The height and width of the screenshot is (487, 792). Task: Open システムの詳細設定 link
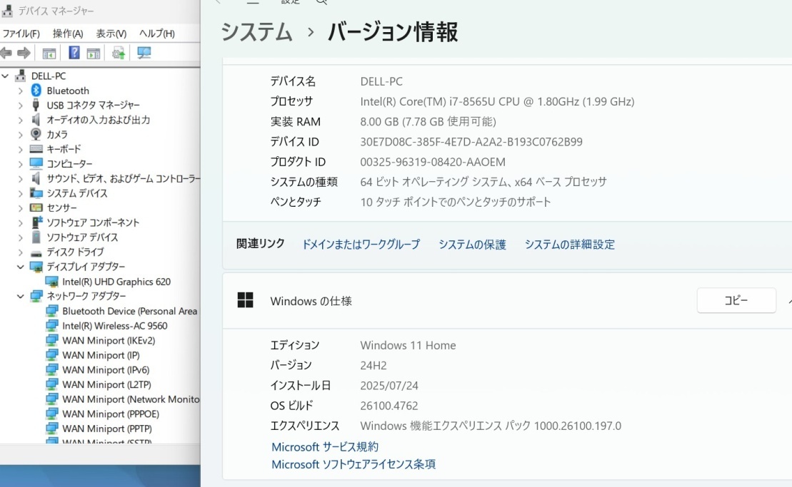click(569, 245)
